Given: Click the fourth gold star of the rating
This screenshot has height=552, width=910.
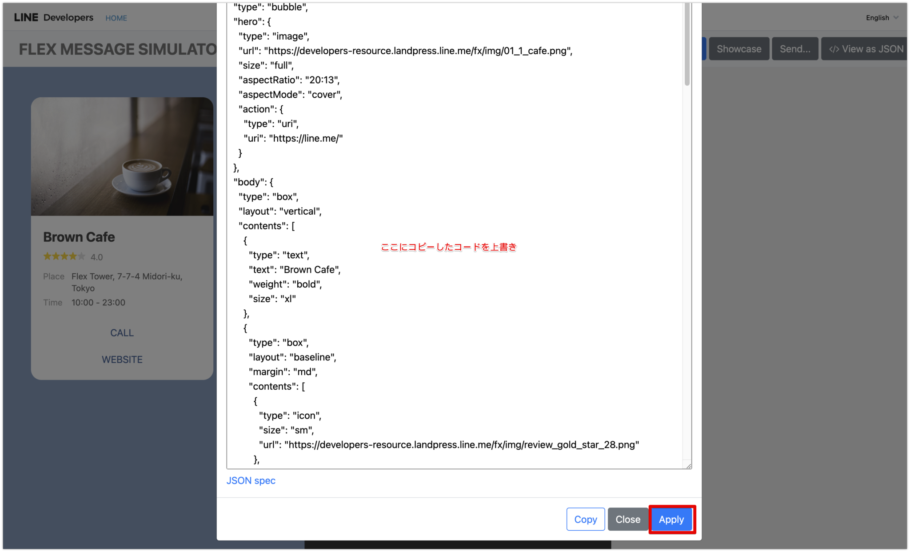Looking at the screenshot, I should coord(72,256).
